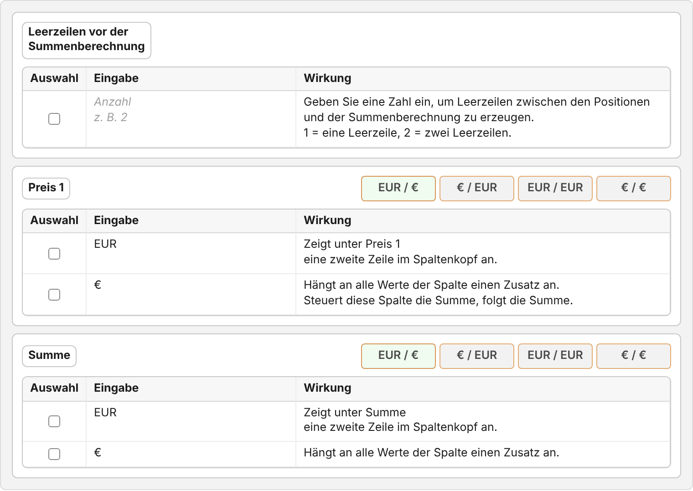The width and height of the screenshot is (693, 491).
Task: Click the text 'Steuert diese Spalte die Summe, folgt die Summe.'
Action: pyautogui.click(x=438, y=301)
